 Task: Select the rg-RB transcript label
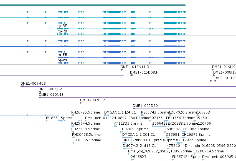coord(62,31)
